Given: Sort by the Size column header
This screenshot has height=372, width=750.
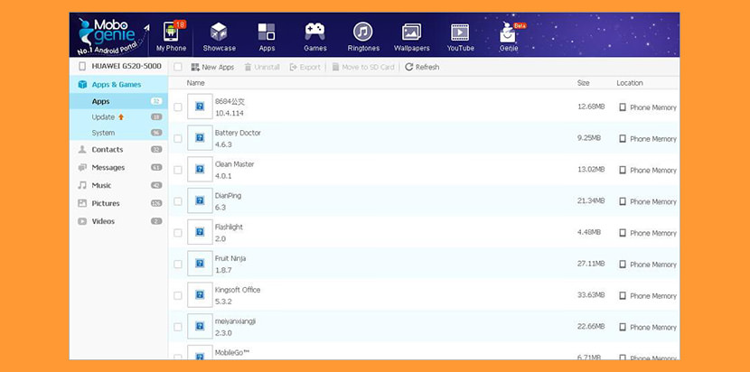Looking at the screenshot, I should pos(583,83).
